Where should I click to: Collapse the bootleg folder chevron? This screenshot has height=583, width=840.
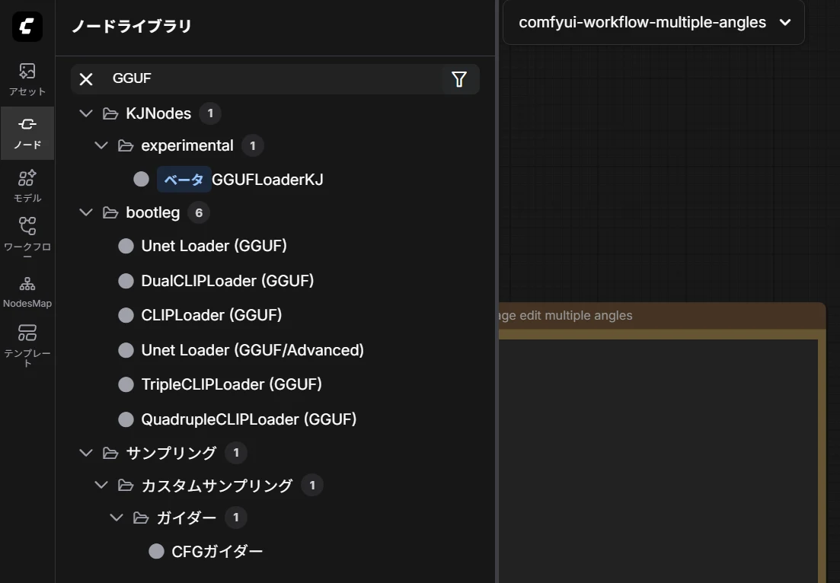click(x=86, y=212)
